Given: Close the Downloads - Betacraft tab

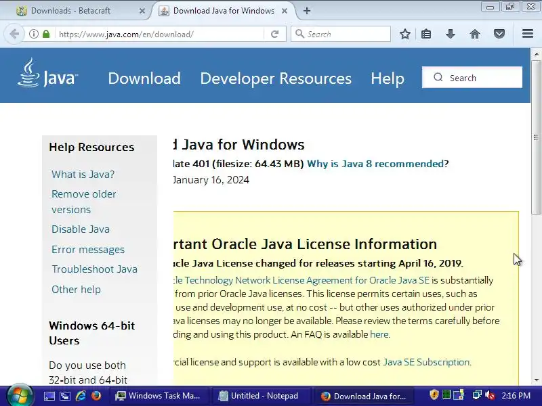Looking at the screenshot, I should (x=142, y=11).
